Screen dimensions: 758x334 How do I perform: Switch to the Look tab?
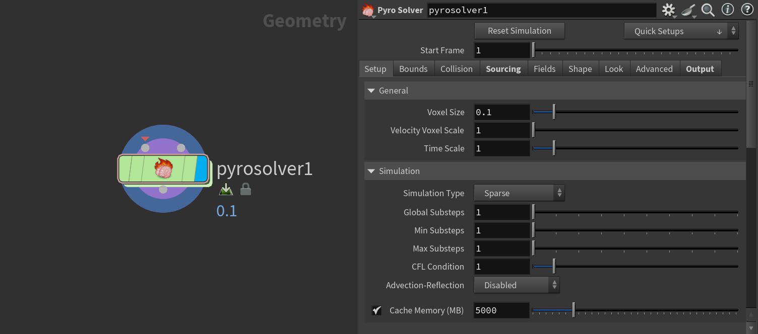tap(613, 69)
